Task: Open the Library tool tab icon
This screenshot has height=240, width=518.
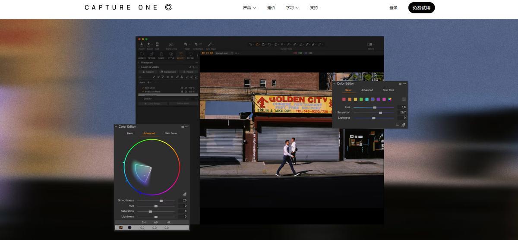Action: point(142,54)
